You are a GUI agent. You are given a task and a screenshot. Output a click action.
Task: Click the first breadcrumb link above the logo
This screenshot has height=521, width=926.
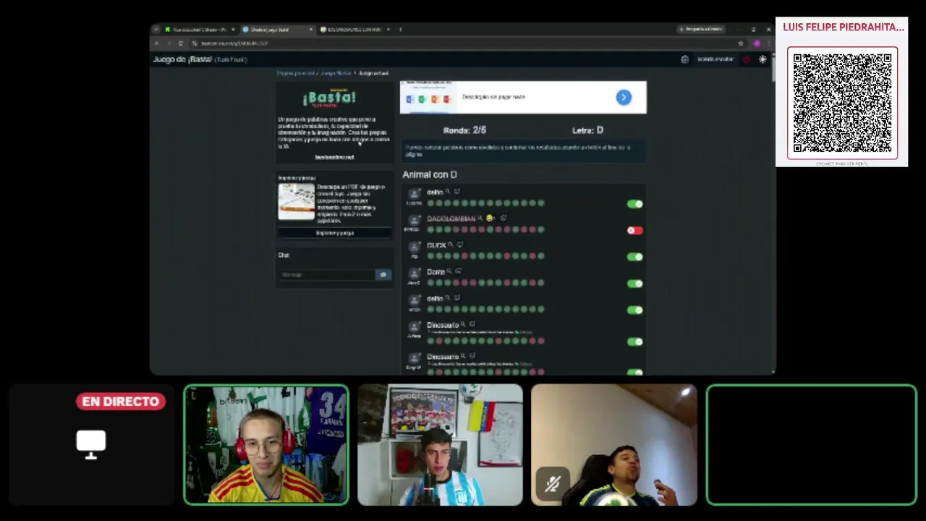click(x=296, y=73)
